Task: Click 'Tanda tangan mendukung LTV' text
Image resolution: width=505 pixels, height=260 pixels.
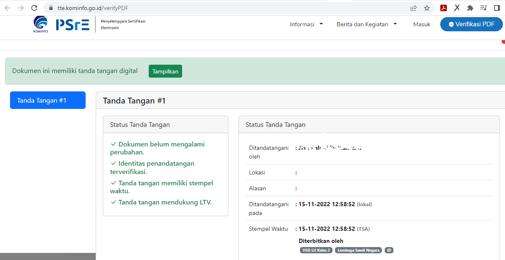Action: pos(161,202)
